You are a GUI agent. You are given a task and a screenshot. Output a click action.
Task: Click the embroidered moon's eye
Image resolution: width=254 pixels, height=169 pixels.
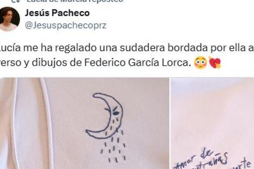click(116, 114)
